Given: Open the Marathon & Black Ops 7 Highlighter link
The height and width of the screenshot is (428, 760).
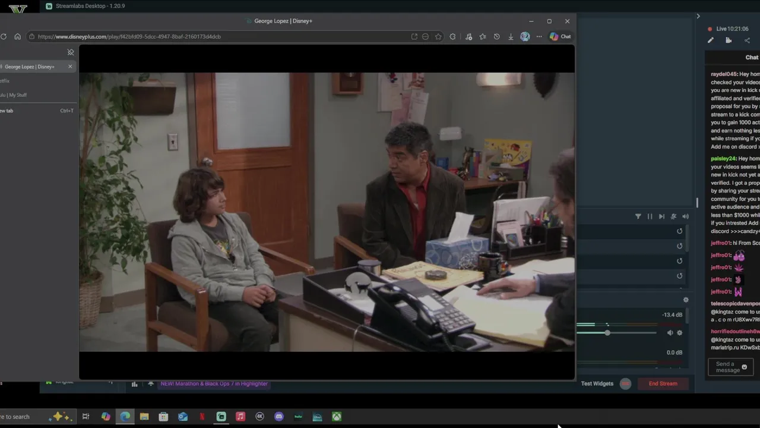Looking at the screenshot, I should pos(214,383).
